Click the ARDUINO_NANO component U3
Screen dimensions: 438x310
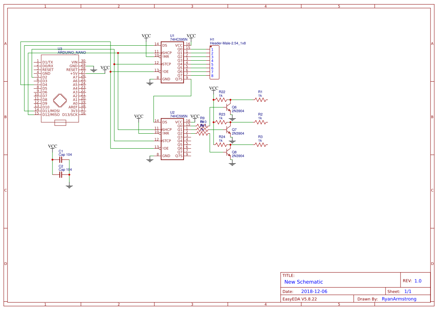60,86
